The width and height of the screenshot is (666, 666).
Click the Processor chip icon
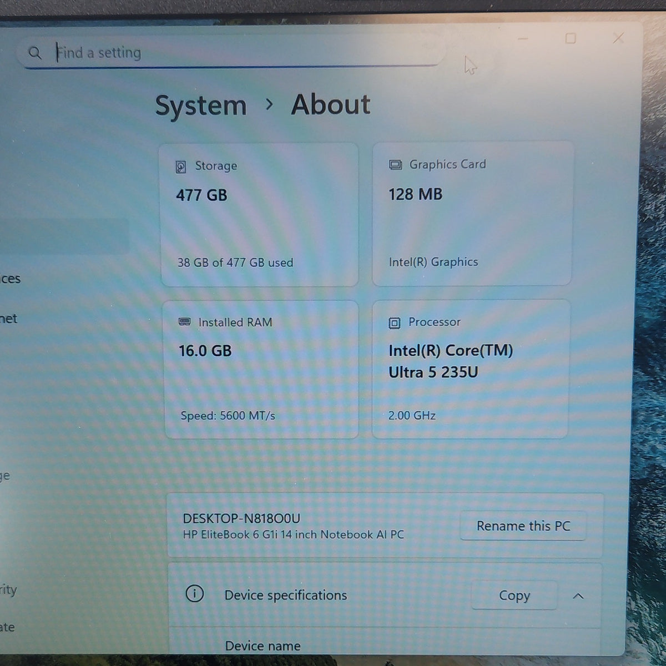(x=394, y=322)
